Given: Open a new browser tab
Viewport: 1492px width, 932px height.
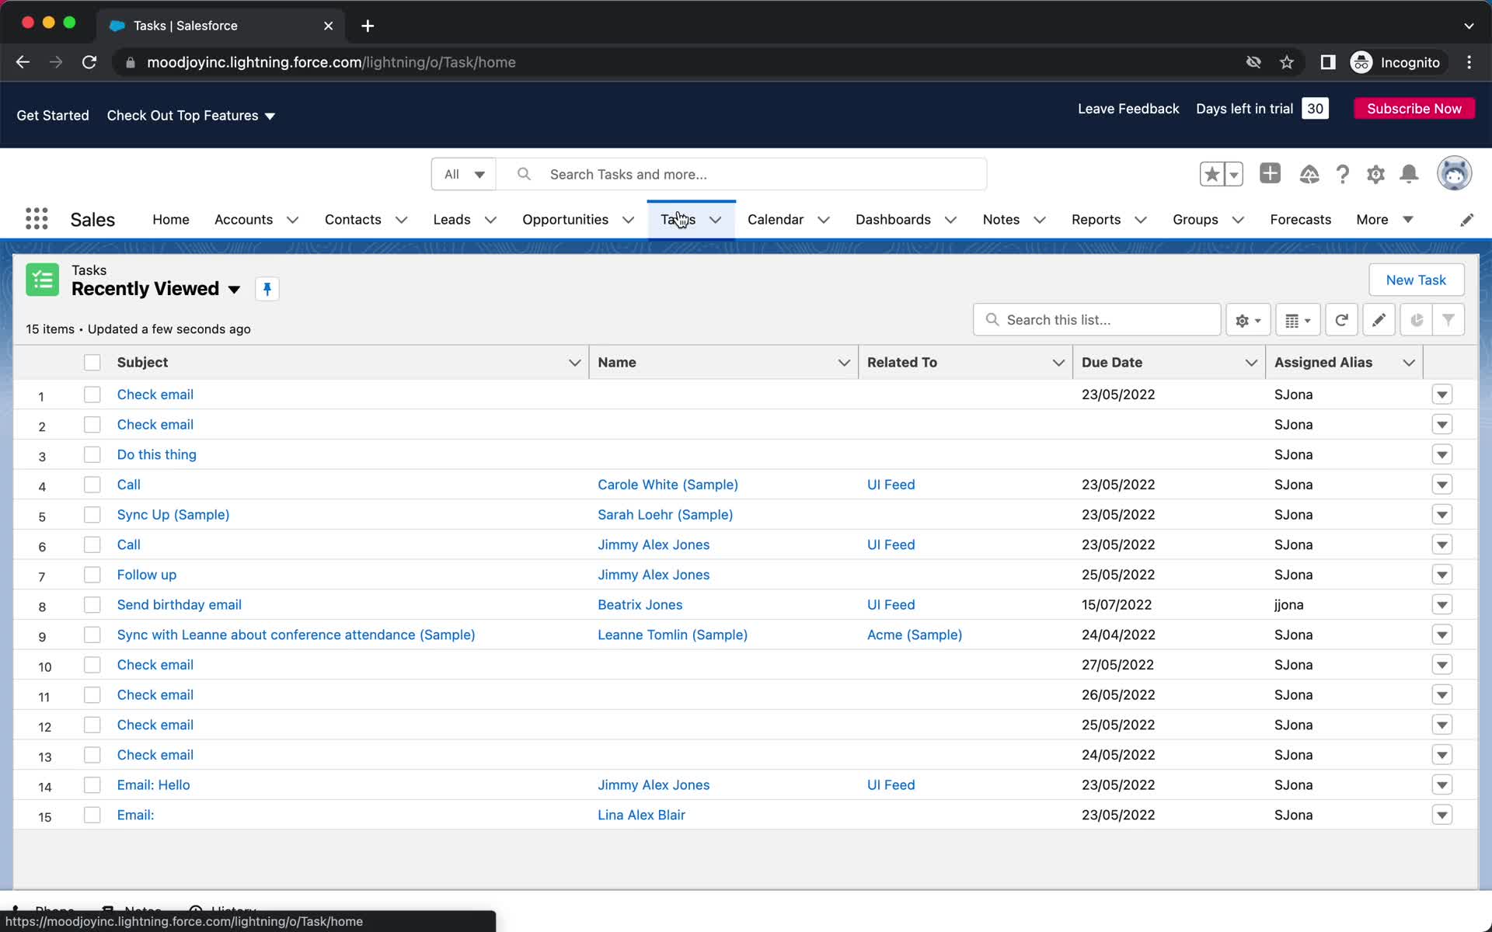Looking at the screenshot, I should (368, 26).
